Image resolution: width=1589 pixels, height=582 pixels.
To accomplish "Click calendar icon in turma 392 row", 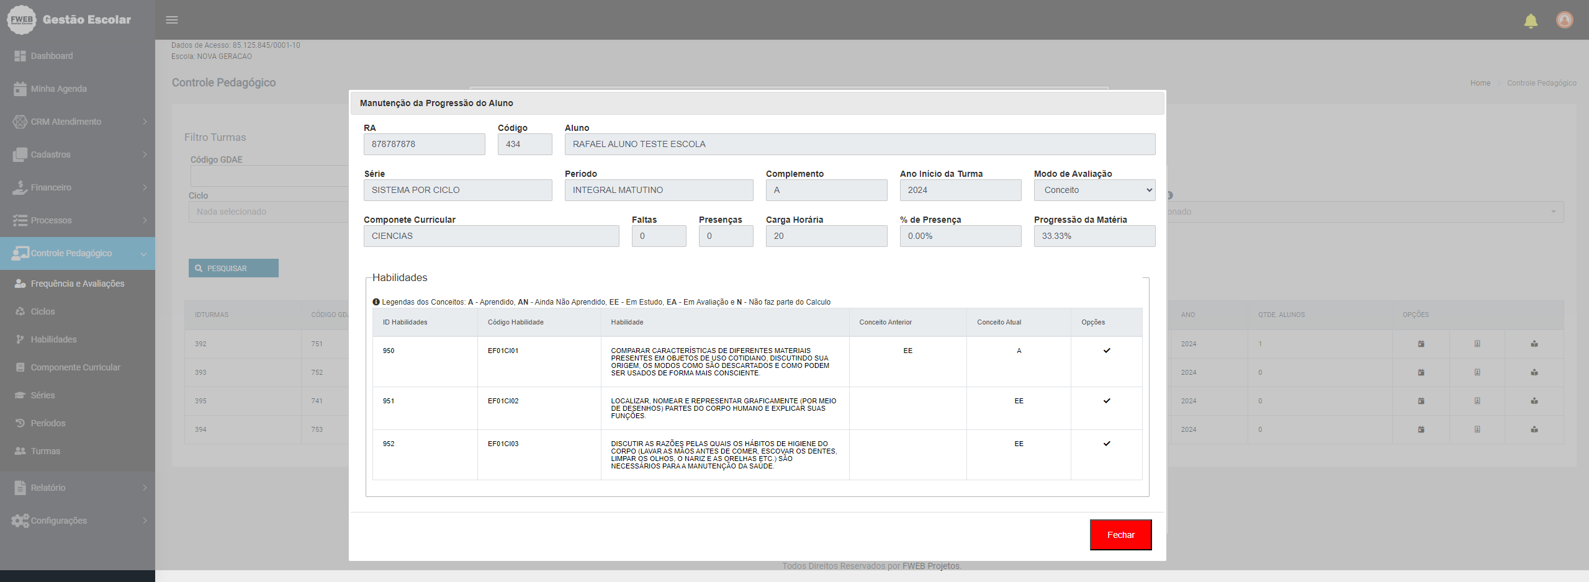I will [1421, 344].
